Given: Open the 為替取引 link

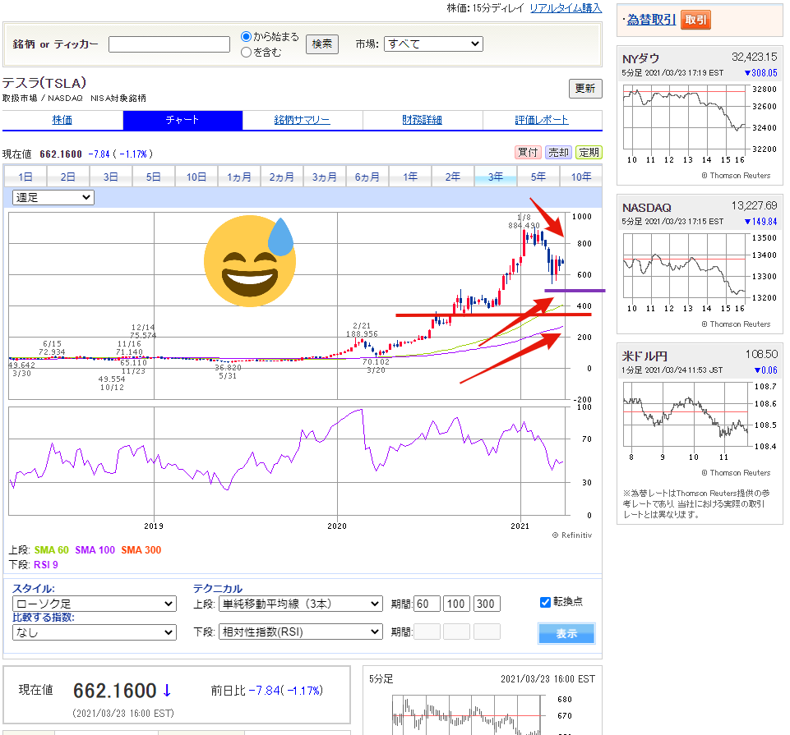Looking at the screenshot, I should click(651, 20).
